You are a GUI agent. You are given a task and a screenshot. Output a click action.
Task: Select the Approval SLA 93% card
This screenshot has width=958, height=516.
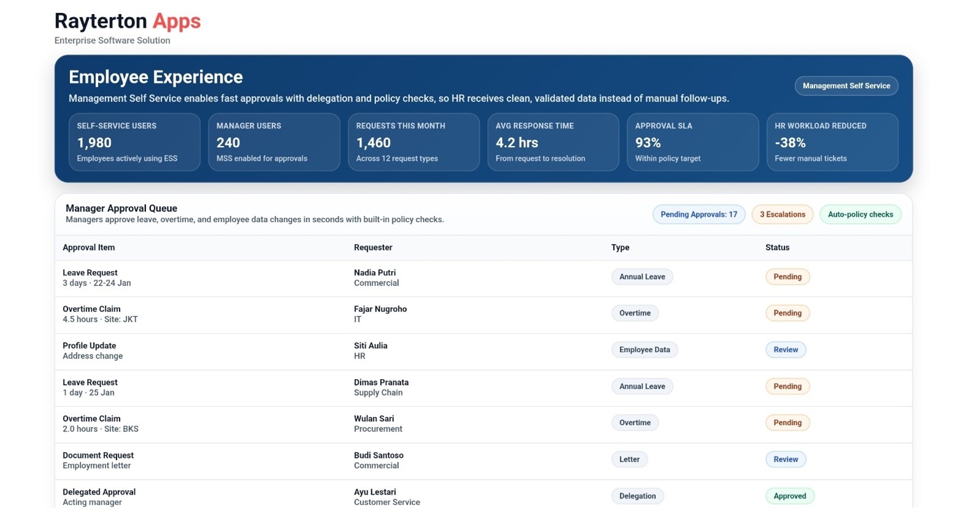[x=692, y=142]
